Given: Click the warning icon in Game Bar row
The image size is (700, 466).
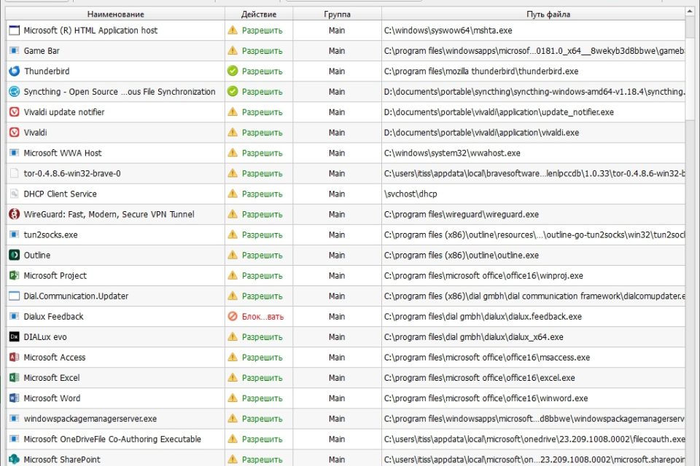Looking at the screenshot, I should (233, 50).
